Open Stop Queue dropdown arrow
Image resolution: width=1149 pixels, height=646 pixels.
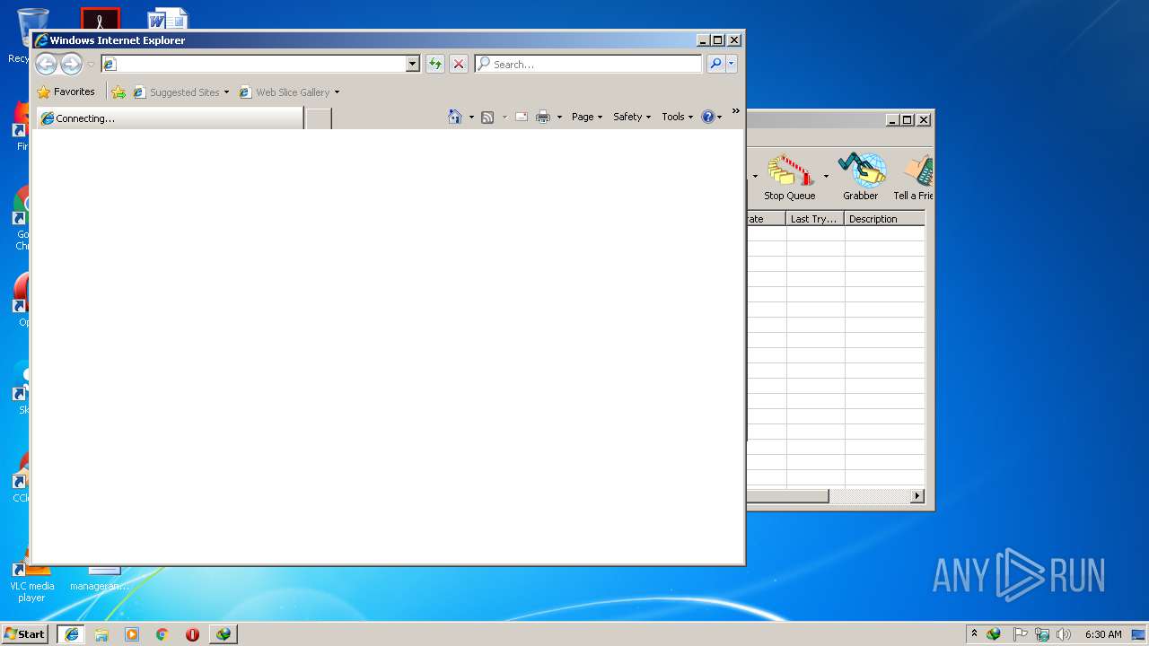click(826, 177)
